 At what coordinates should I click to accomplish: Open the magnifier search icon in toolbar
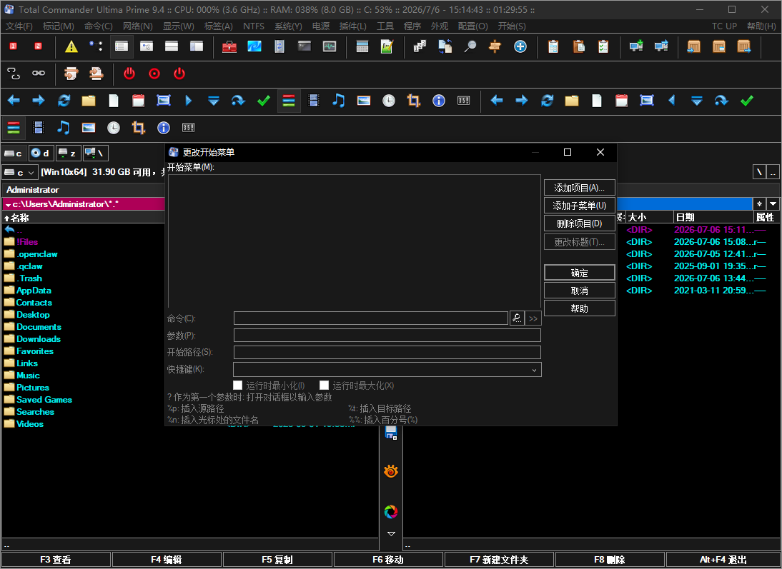tap(470, 47)
